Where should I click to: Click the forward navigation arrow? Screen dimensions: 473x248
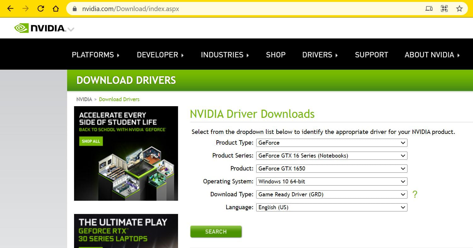pos(25,9)
